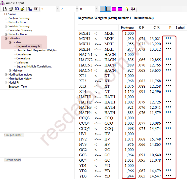This screenshot has width=187, height=179.
Task: Select Default model in the models panel
Action: click(x=13, y=160)
